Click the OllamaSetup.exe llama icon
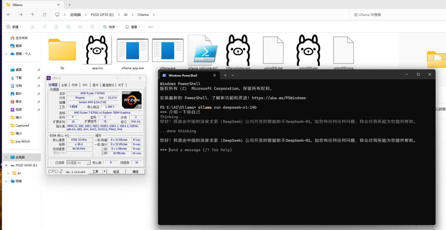This screenshot has width=446, height=230. pos(238,50)
